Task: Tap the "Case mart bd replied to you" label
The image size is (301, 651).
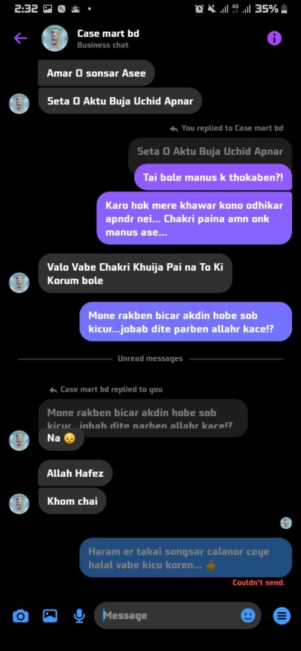Action: click(105, 390)
